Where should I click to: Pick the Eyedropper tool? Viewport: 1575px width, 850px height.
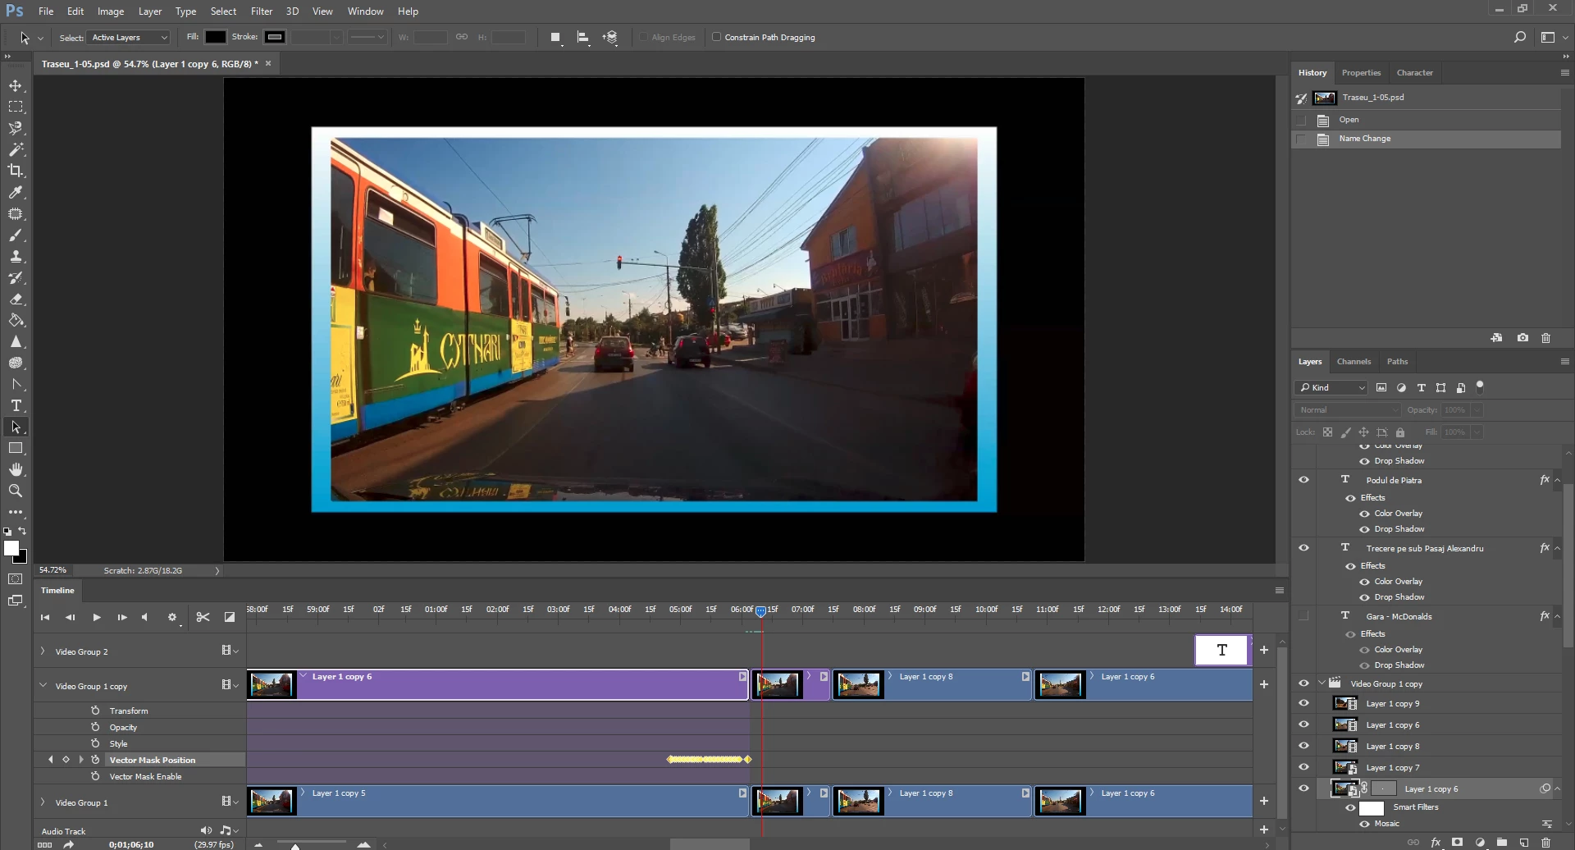pyautogui.click(x=16, y=192)
